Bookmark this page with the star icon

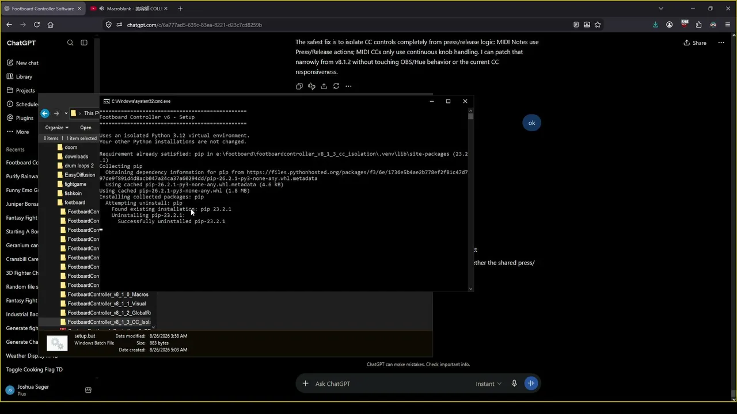coord(598,25)
